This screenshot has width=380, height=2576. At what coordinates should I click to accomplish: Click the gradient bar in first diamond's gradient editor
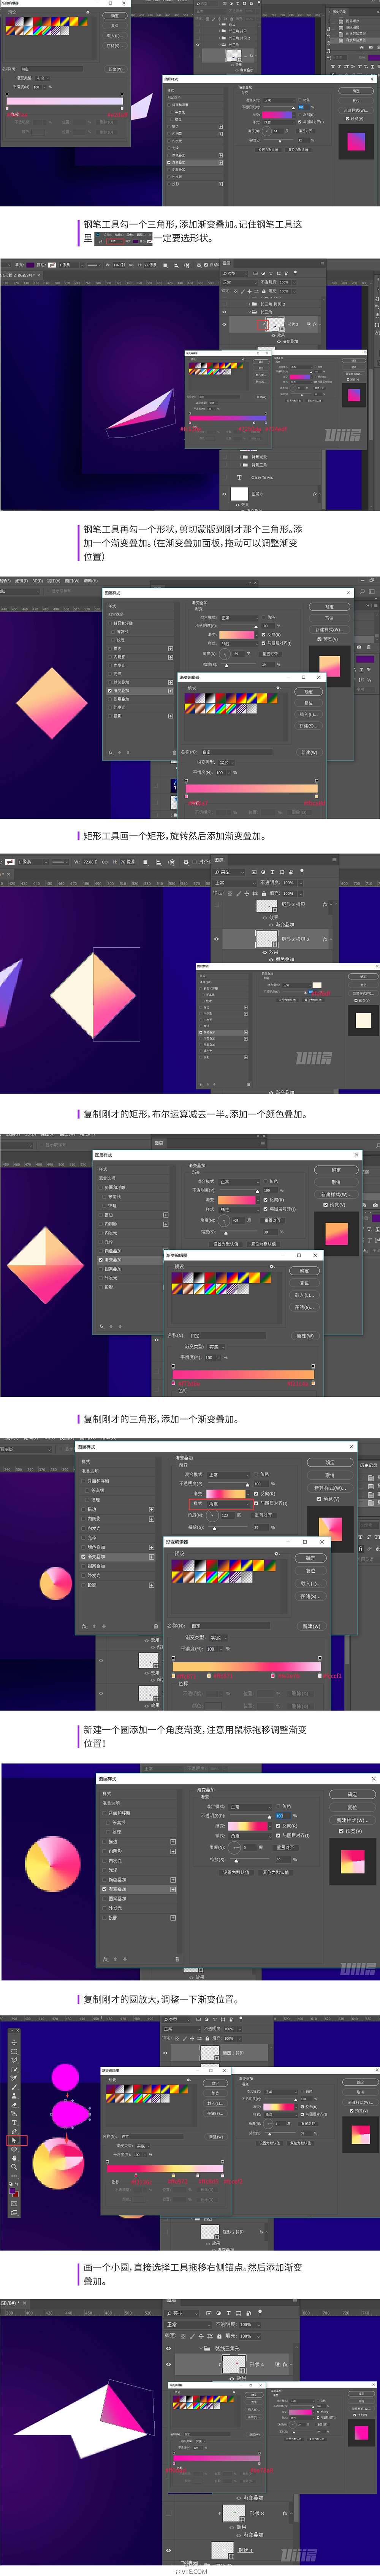coord(251,788)
